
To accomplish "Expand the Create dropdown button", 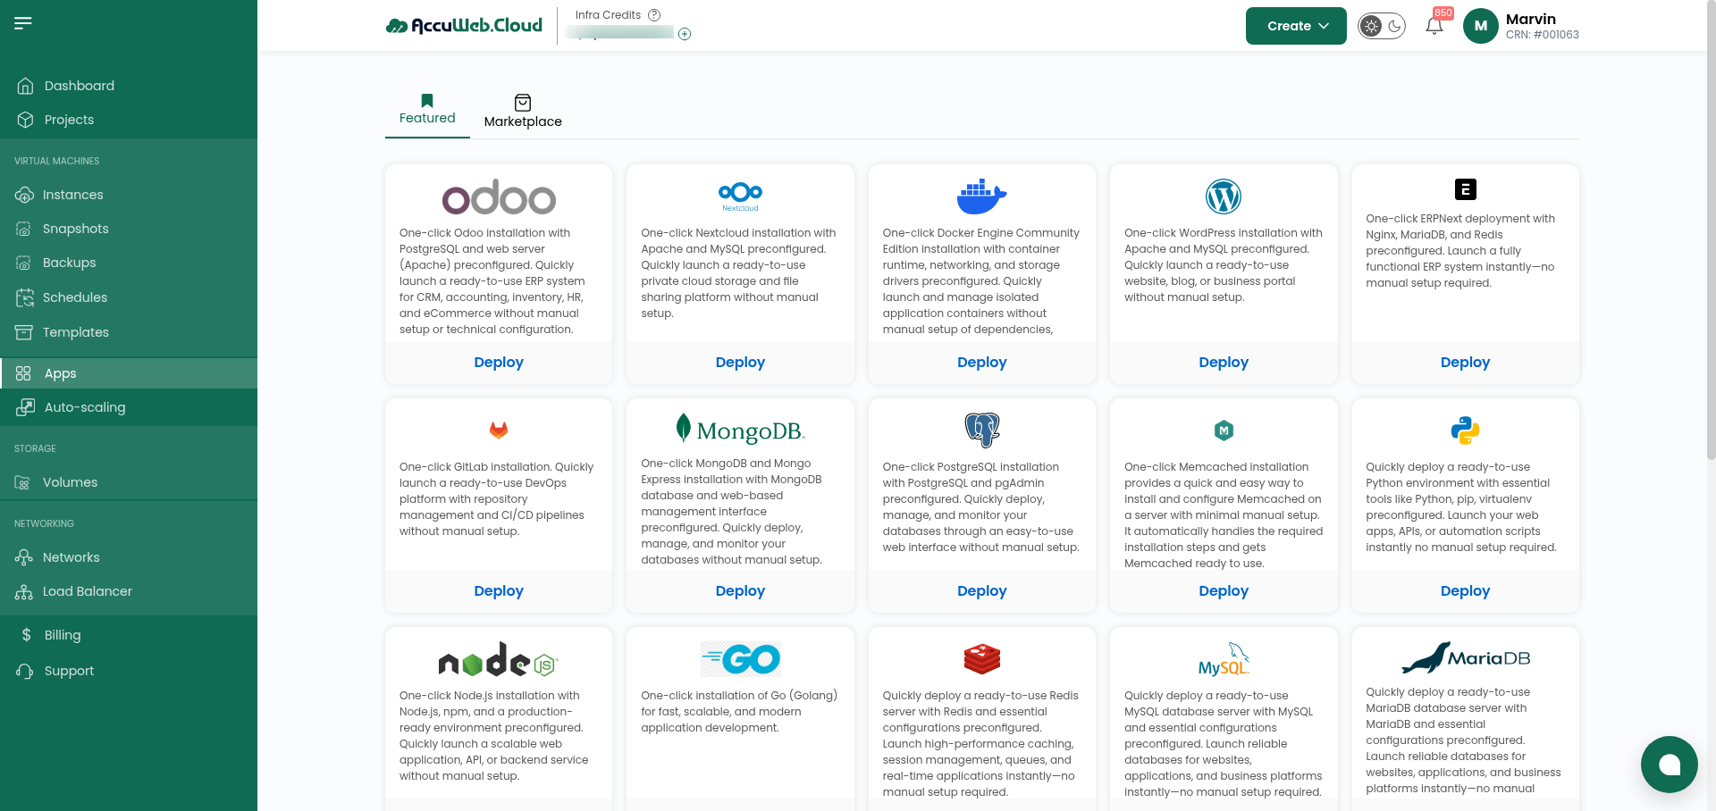I will [x=1296, y=26].
